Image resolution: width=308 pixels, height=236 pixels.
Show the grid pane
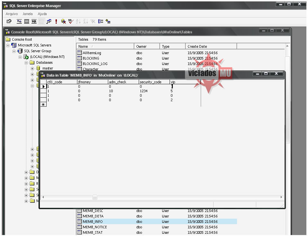click(x=27, y=21)
